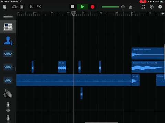Tap the clock time in status bar
This screenshot has height=123, width=165.
click(5, 2)
